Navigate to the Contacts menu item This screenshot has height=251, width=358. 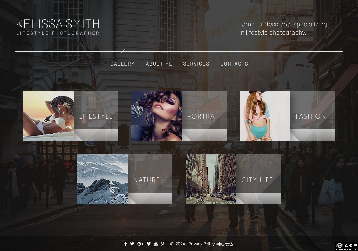coord(234,64)
